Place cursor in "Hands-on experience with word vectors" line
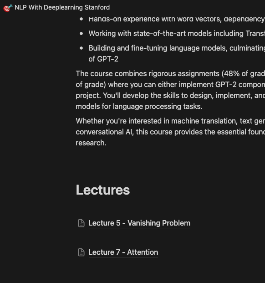This screenshot has height=283, width=265. pos(177,19)
